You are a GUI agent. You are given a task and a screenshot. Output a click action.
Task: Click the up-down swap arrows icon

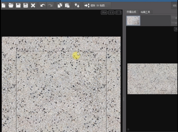77,5
